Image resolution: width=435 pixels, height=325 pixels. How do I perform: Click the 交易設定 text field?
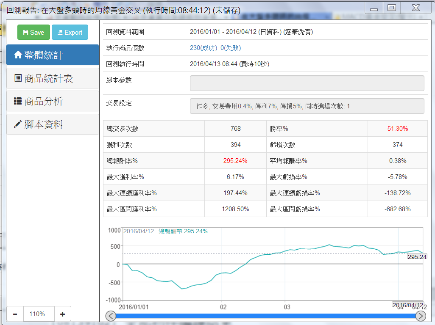pyautogui.click(x=307, y=106)
